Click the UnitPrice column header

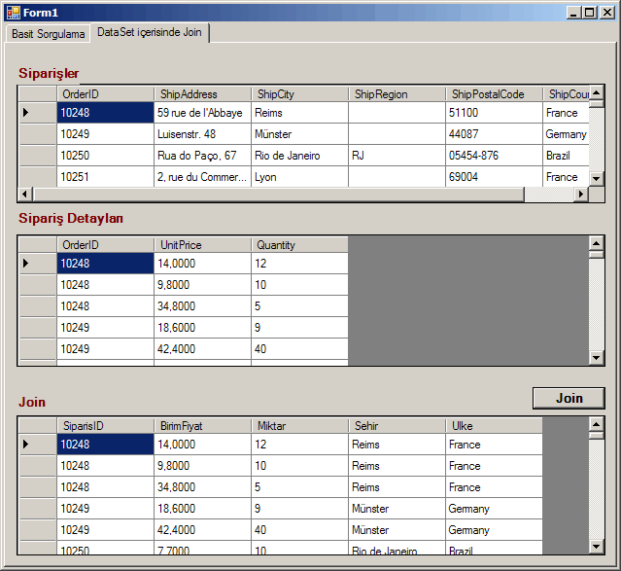point(202,245)
